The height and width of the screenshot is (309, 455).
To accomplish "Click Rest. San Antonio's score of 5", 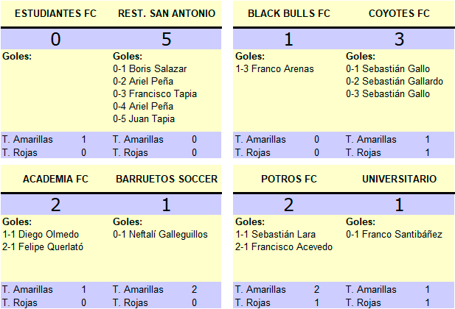I will (167, 39).
